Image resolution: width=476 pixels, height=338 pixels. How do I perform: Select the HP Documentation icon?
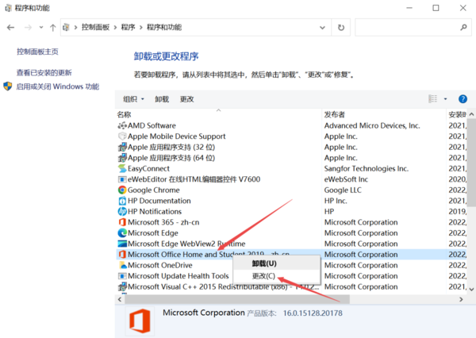coord(122,201)
